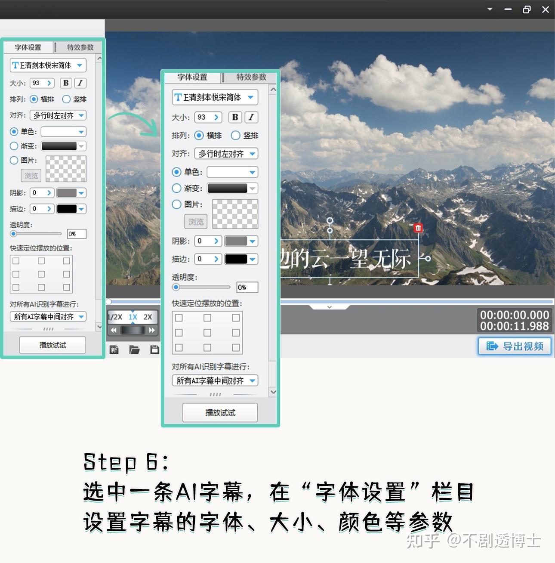Pick the black stroke color swatch in enlarged panel
Image resolution: width=555 pixels, height=563 pixels.
coord(236,259)
